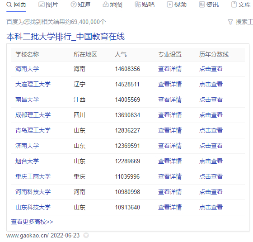Image resolution: width=253 pixels, height=242 pixels.
Task: Click 查看详情 for 大连理工大学
Action: click(x=170, y=84)
